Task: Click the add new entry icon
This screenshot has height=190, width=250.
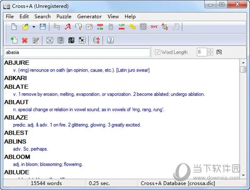Action: pyautogui.click(x=14, y=40)
